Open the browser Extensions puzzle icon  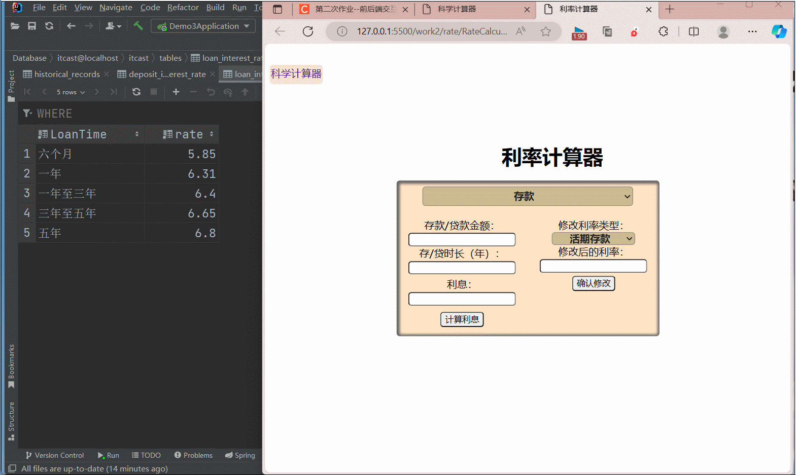point(663,31)
